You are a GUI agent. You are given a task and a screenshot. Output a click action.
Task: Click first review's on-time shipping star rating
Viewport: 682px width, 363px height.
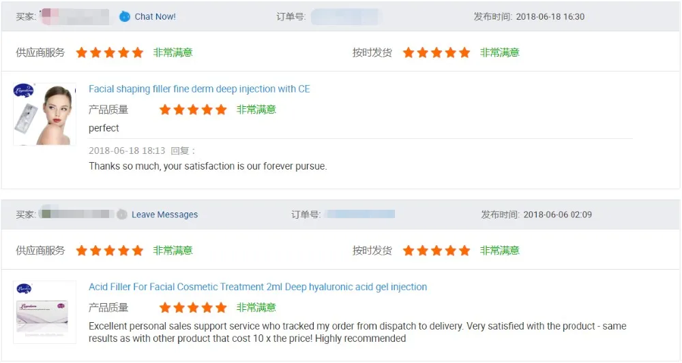click(436, 52)
